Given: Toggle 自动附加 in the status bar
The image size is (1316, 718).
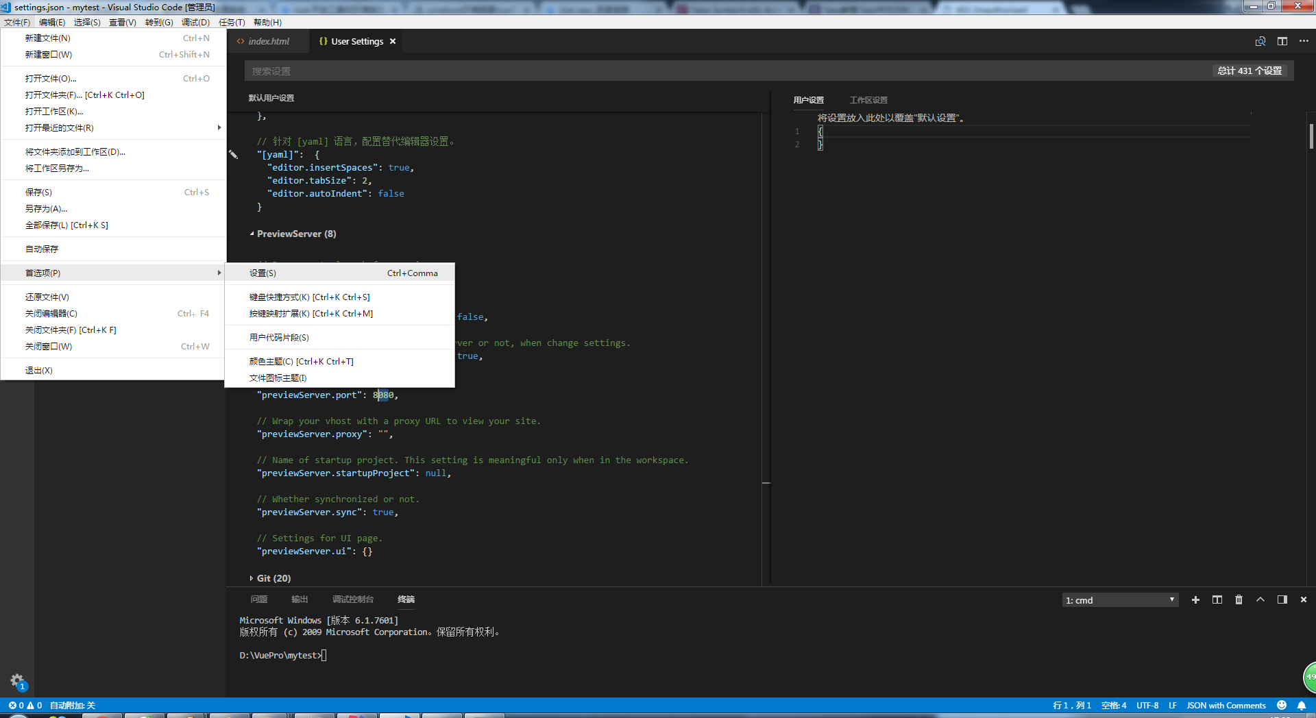Looking at the screenshot, I should click(x=73, y=706).
